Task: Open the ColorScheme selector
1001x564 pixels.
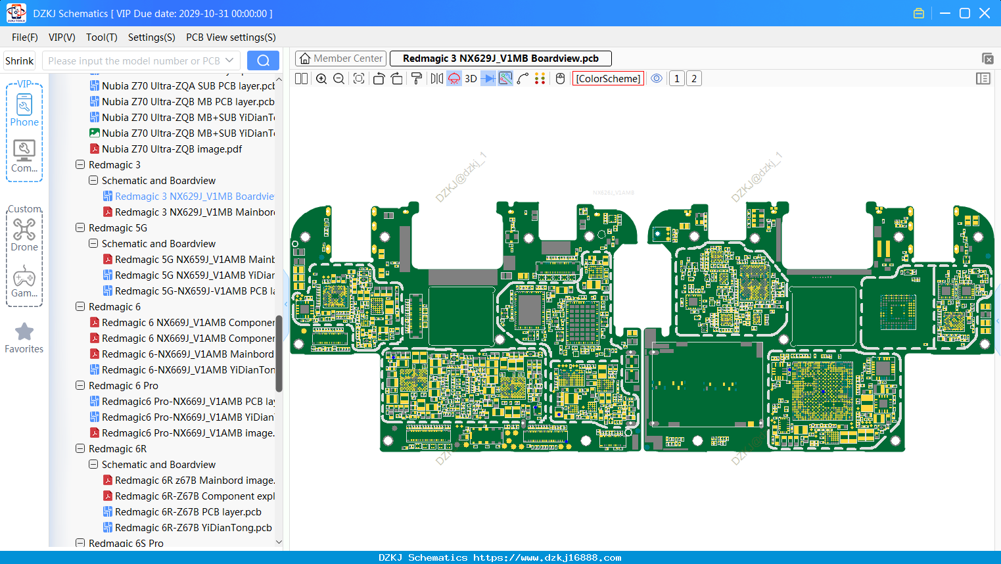Action: point(608,79)
